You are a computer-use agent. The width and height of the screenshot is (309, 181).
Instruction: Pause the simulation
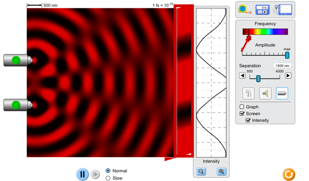pos(82,174)
